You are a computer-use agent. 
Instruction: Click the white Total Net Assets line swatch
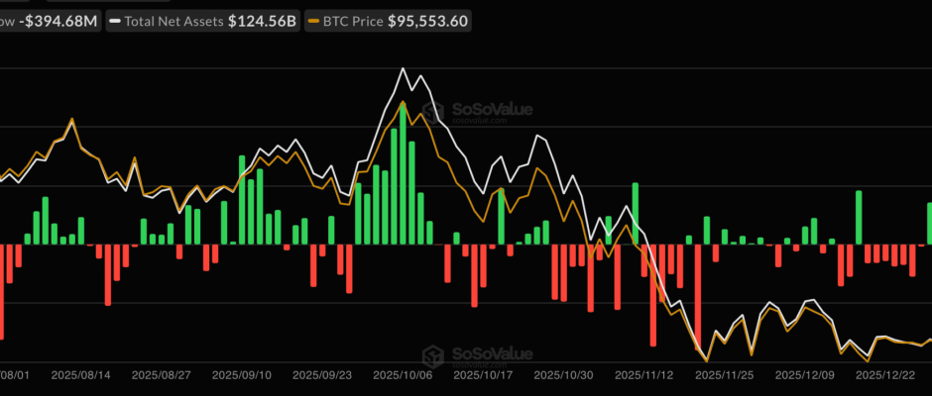click(x=118, y=20)
